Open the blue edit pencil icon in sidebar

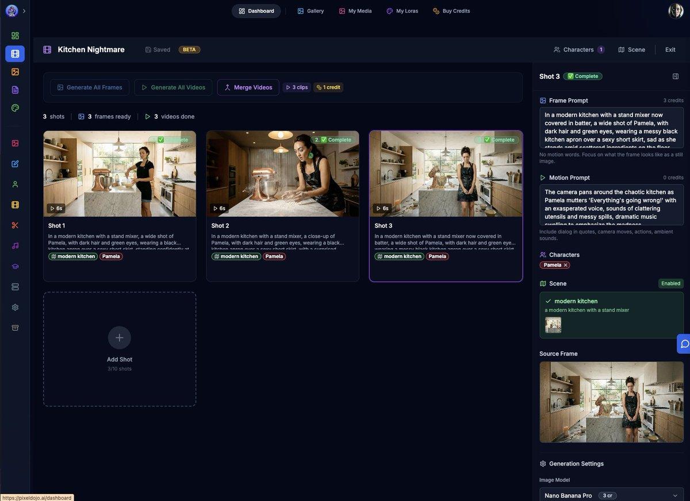(15, 164)
